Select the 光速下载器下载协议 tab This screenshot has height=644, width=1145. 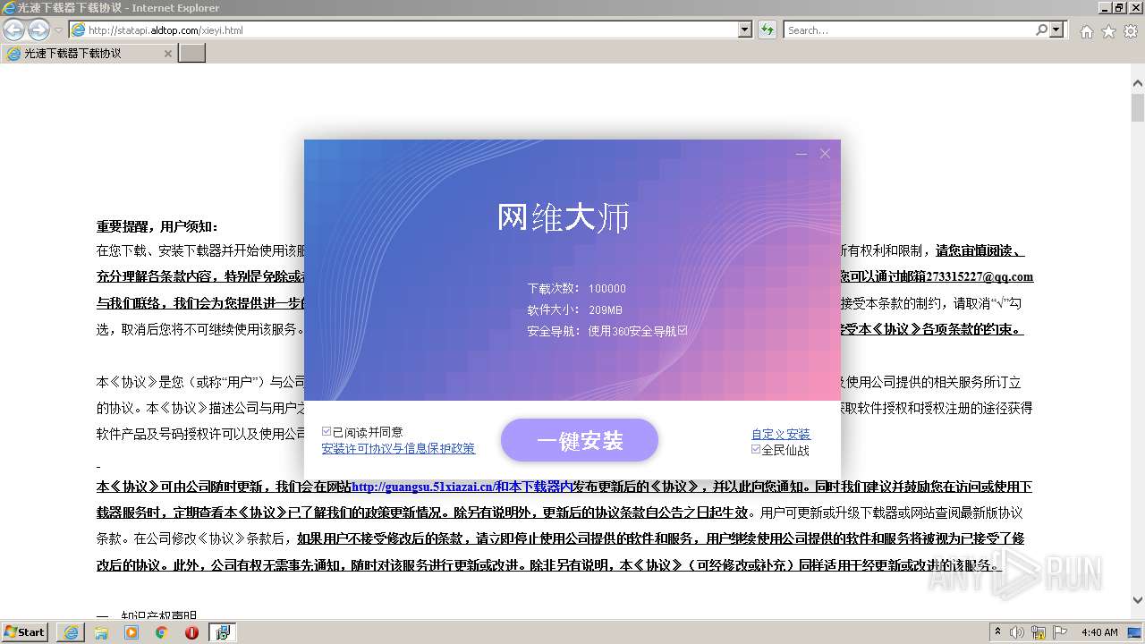89,54
